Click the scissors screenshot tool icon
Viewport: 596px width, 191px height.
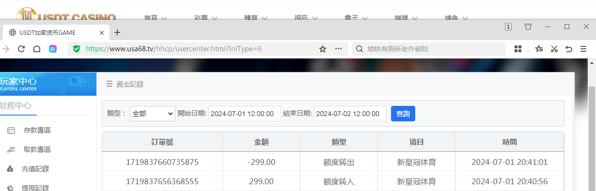tap(554, 49)
